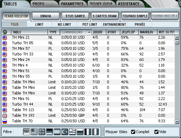This screenshot has width=181, height=138.
Task: Click the flag icon next to TH Mini 91
Action: 5,99
